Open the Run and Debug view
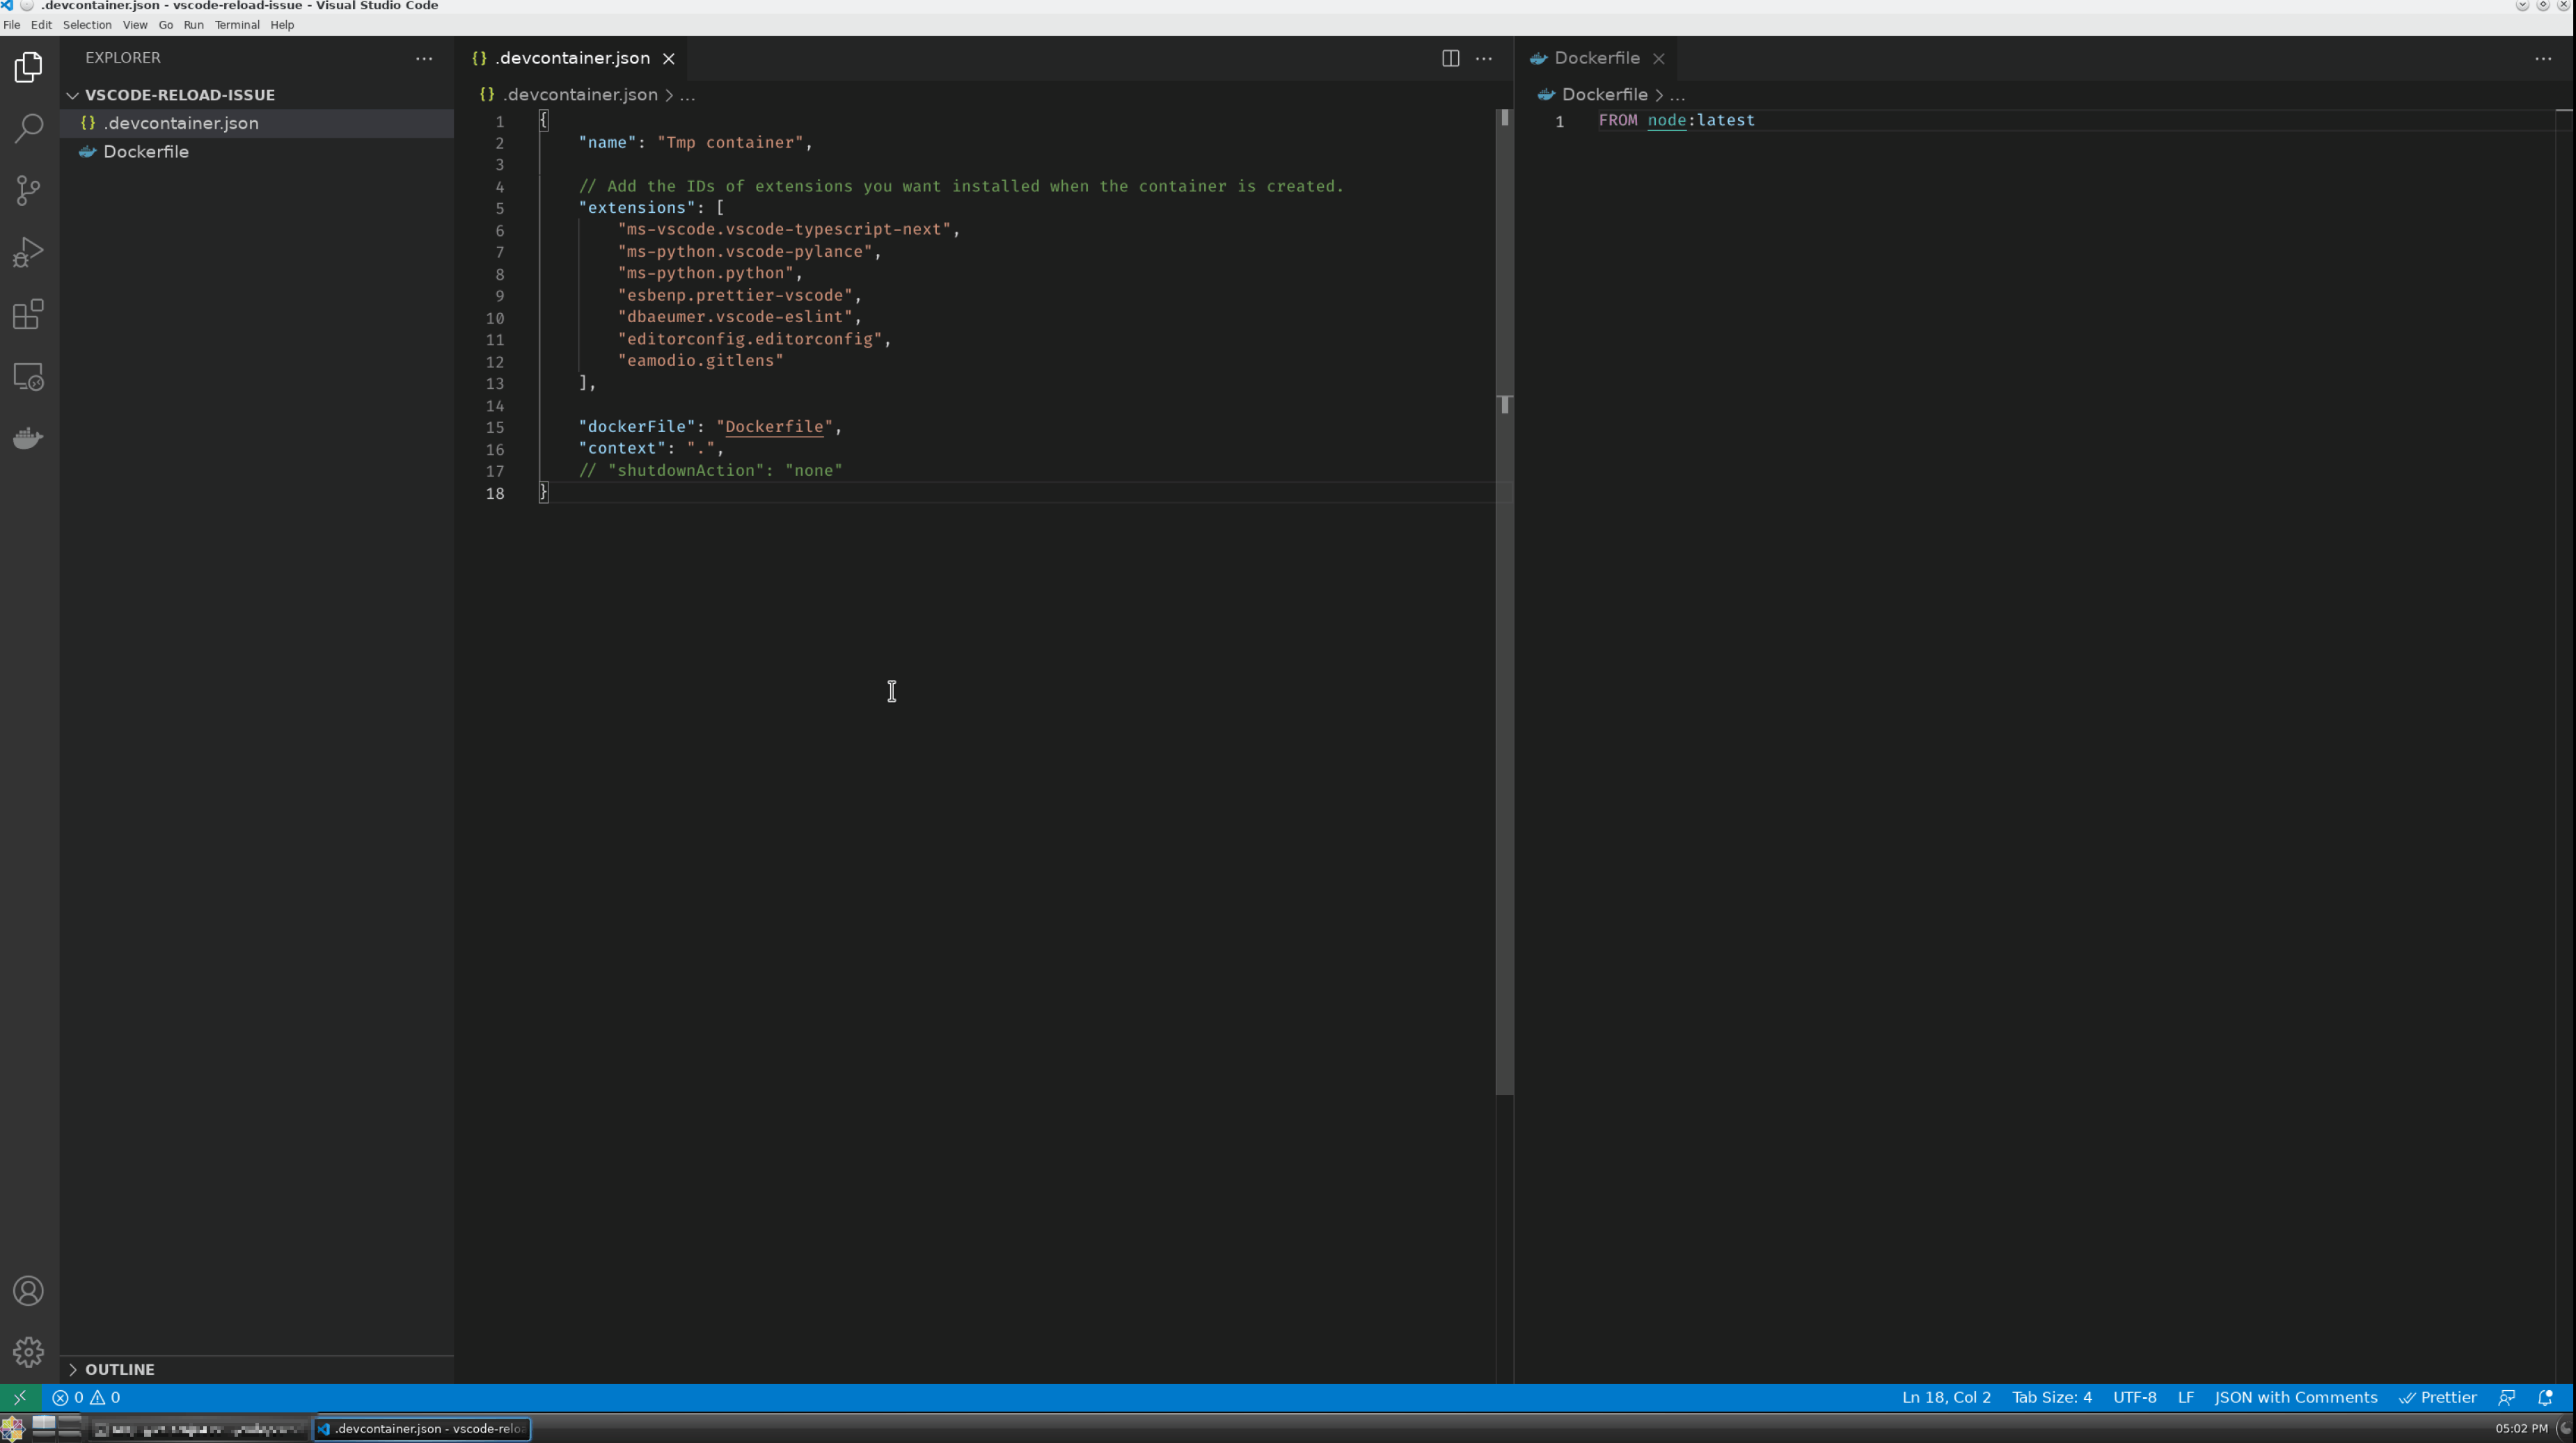This screenshot has width=2576, height=1443. 28,252
